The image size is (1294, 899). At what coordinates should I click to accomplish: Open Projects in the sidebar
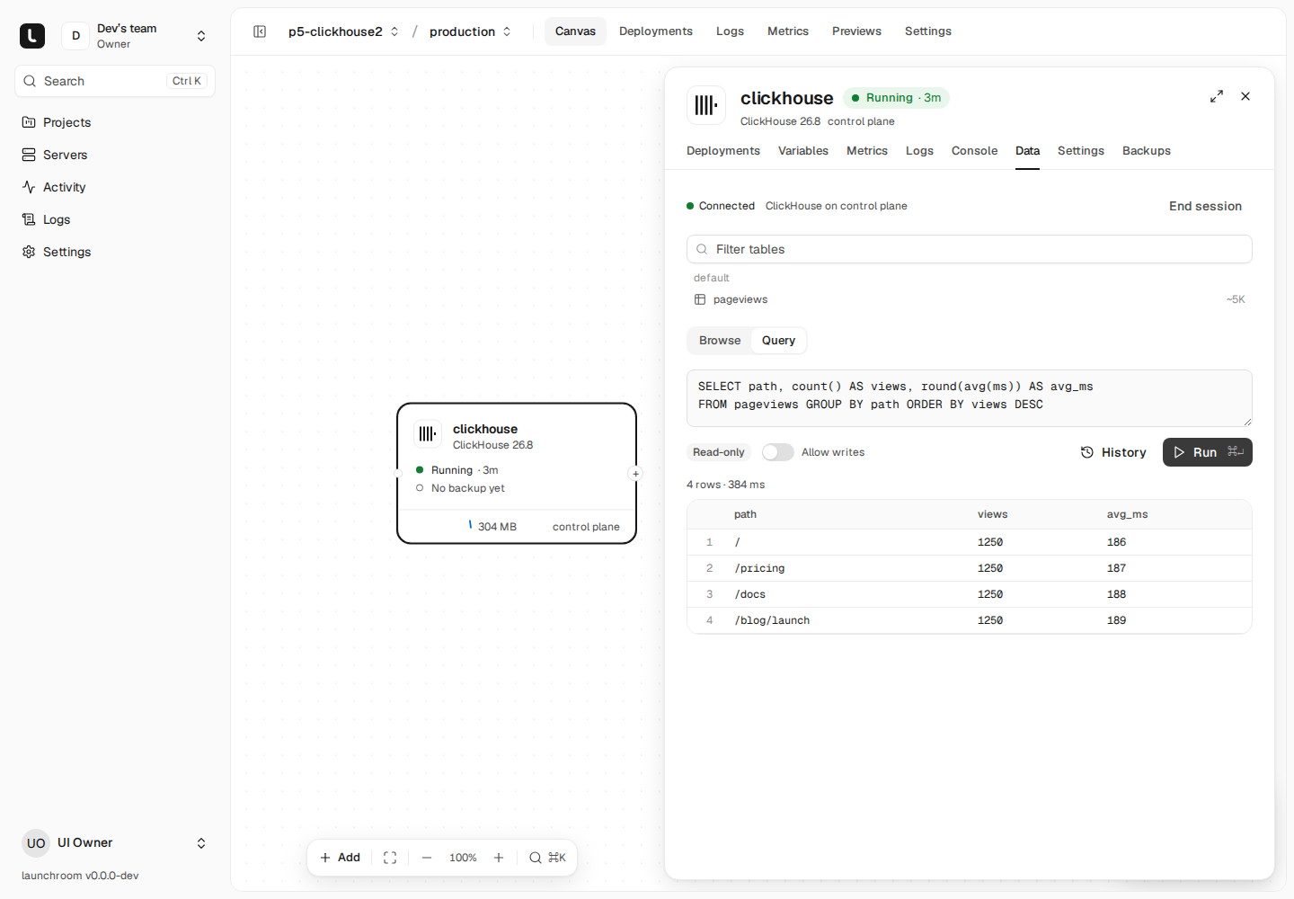[x=115, y=122]
